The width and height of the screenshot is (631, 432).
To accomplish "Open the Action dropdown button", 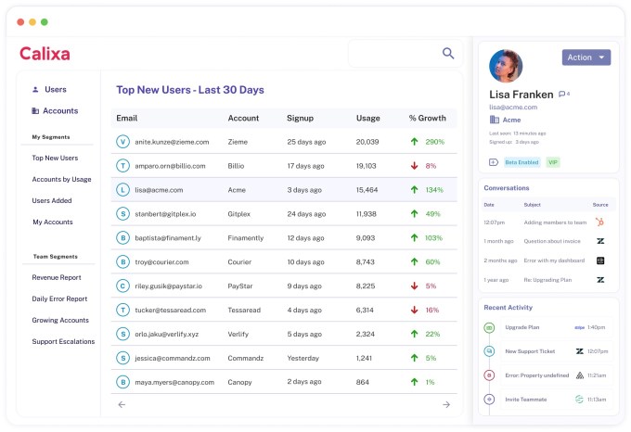I will (586, 57).
